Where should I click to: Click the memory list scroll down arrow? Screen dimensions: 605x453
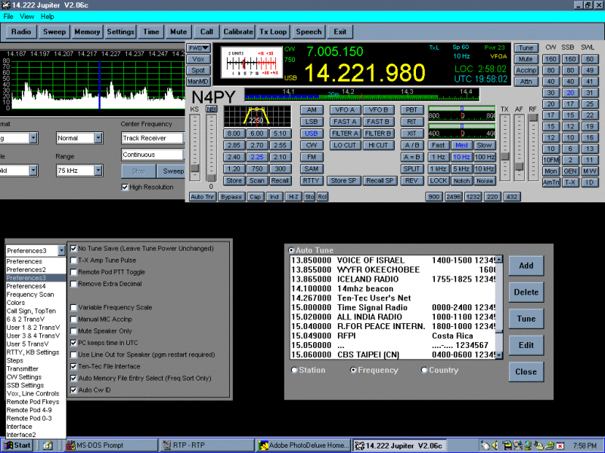(x=499, y=355)
